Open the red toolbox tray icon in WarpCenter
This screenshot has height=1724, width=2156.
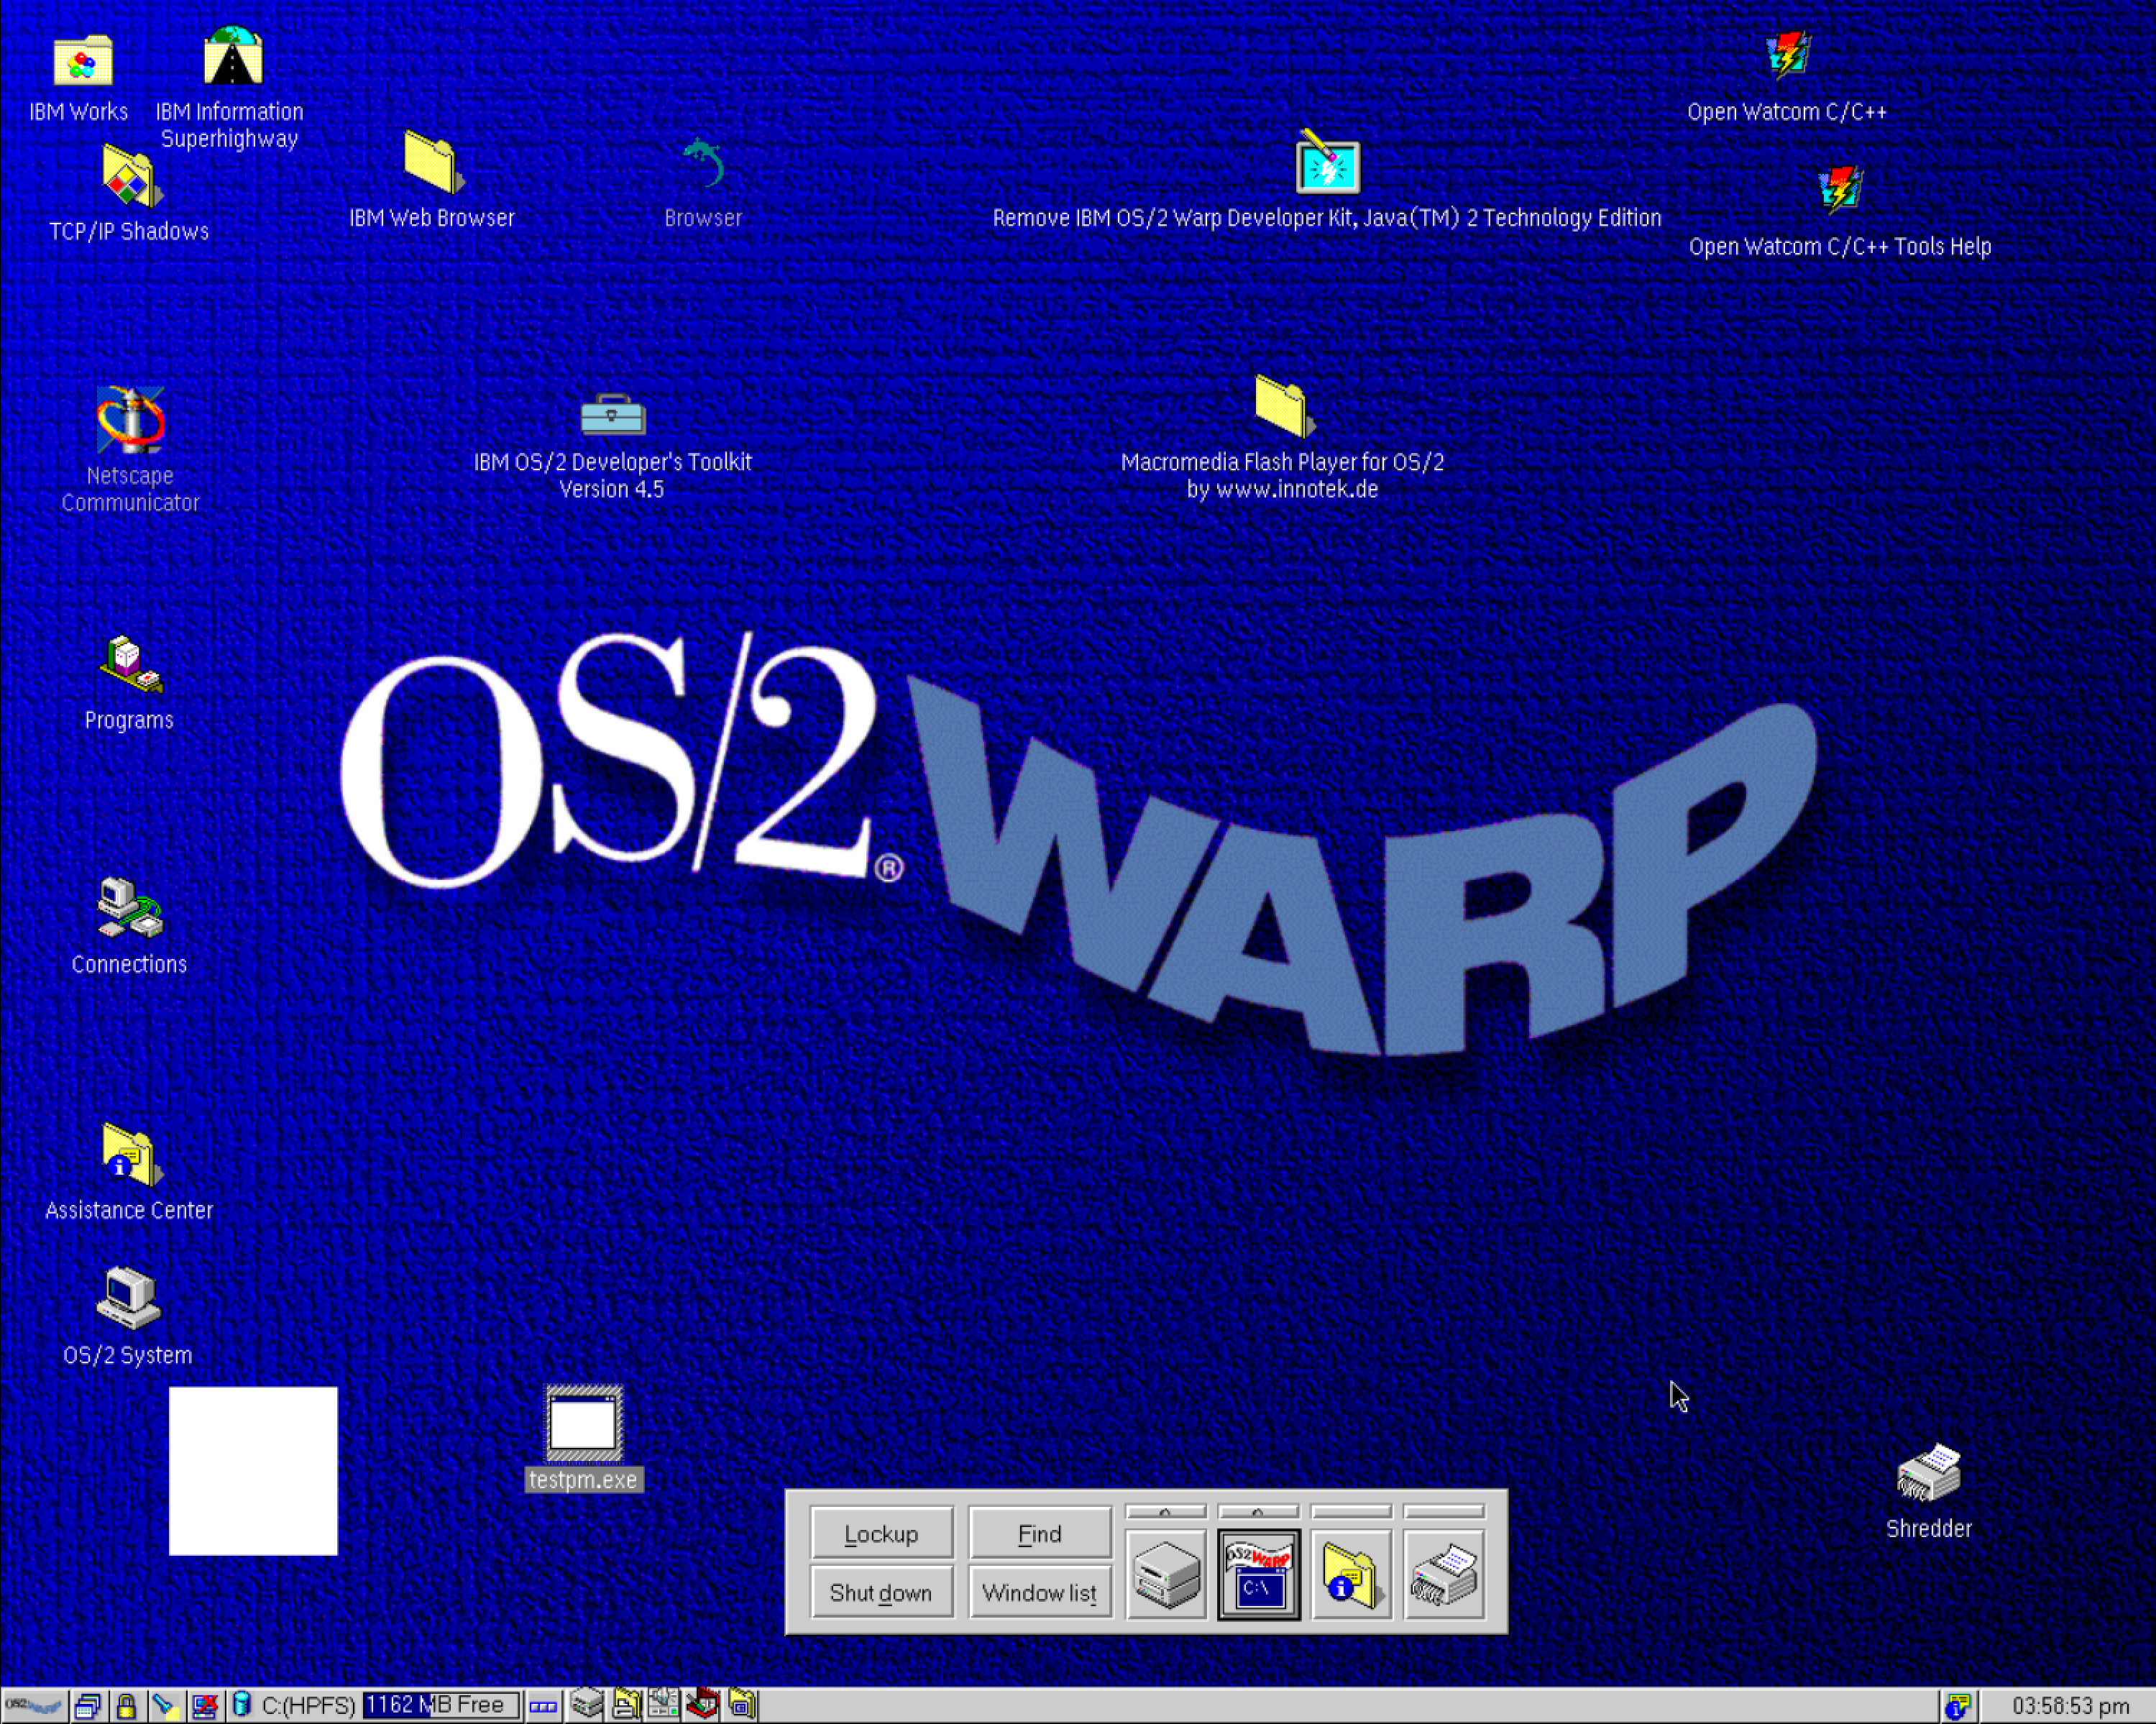703,1704
